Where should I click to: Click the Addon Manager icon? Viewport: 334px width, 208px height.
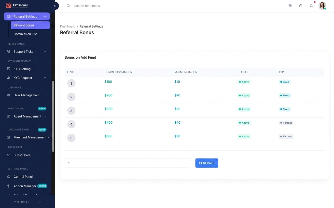point(9,186)
